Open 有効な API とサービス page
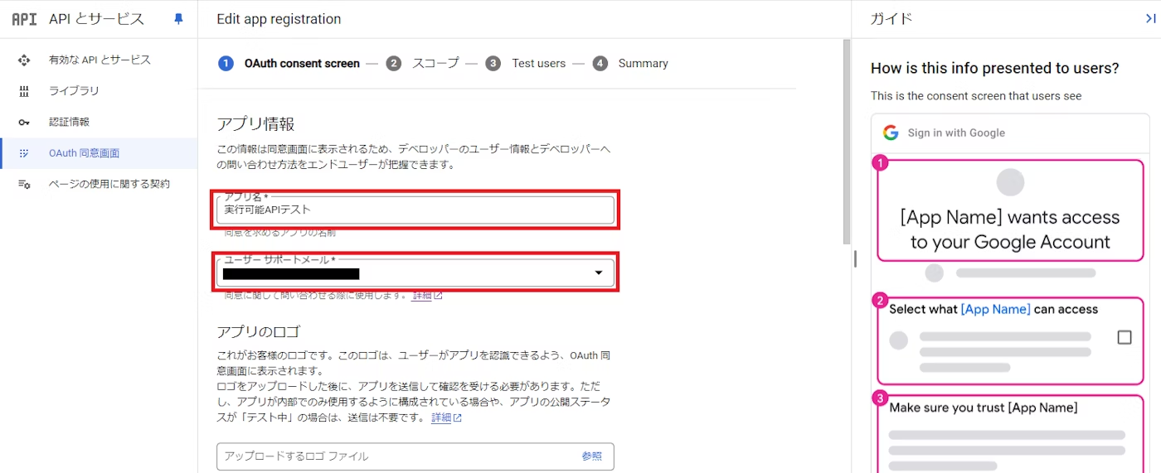The image size is (1161, 473). 99,60
